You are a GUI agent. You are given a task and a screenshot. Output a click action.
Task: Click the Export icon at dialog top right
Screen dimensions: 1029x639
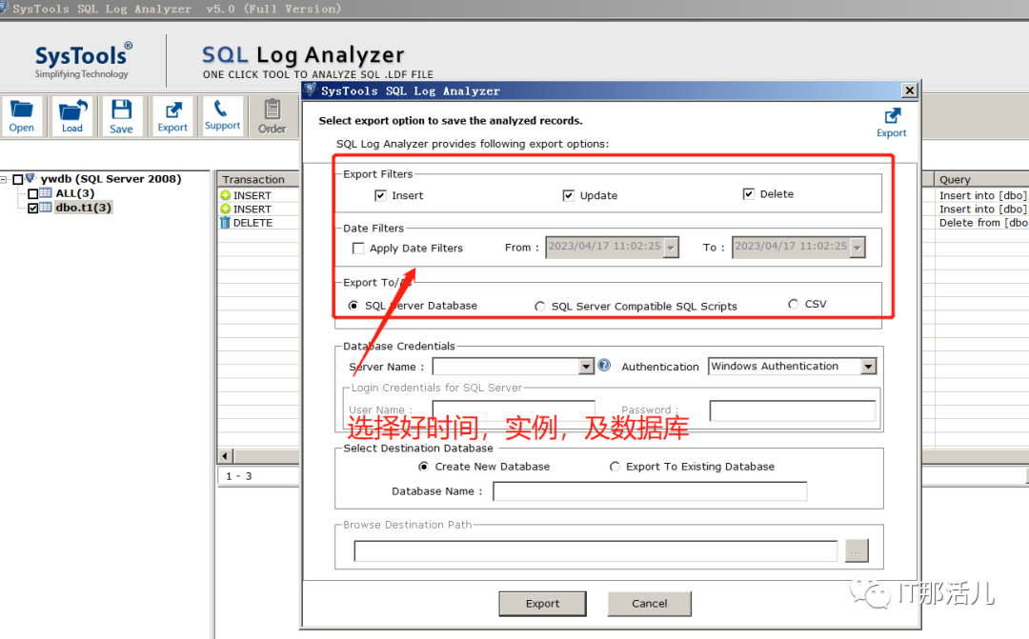click(x=891, y=123)
